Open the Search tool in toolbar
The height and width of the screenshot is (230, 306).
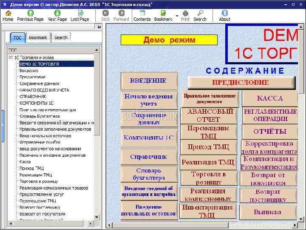click(x=200, y=16)
